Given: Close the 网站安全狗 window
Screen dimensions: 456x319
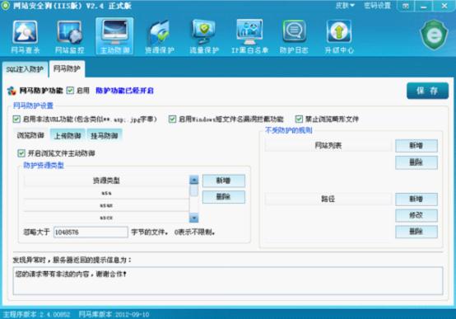Looking at the screenshot, I should coord(444,6).
